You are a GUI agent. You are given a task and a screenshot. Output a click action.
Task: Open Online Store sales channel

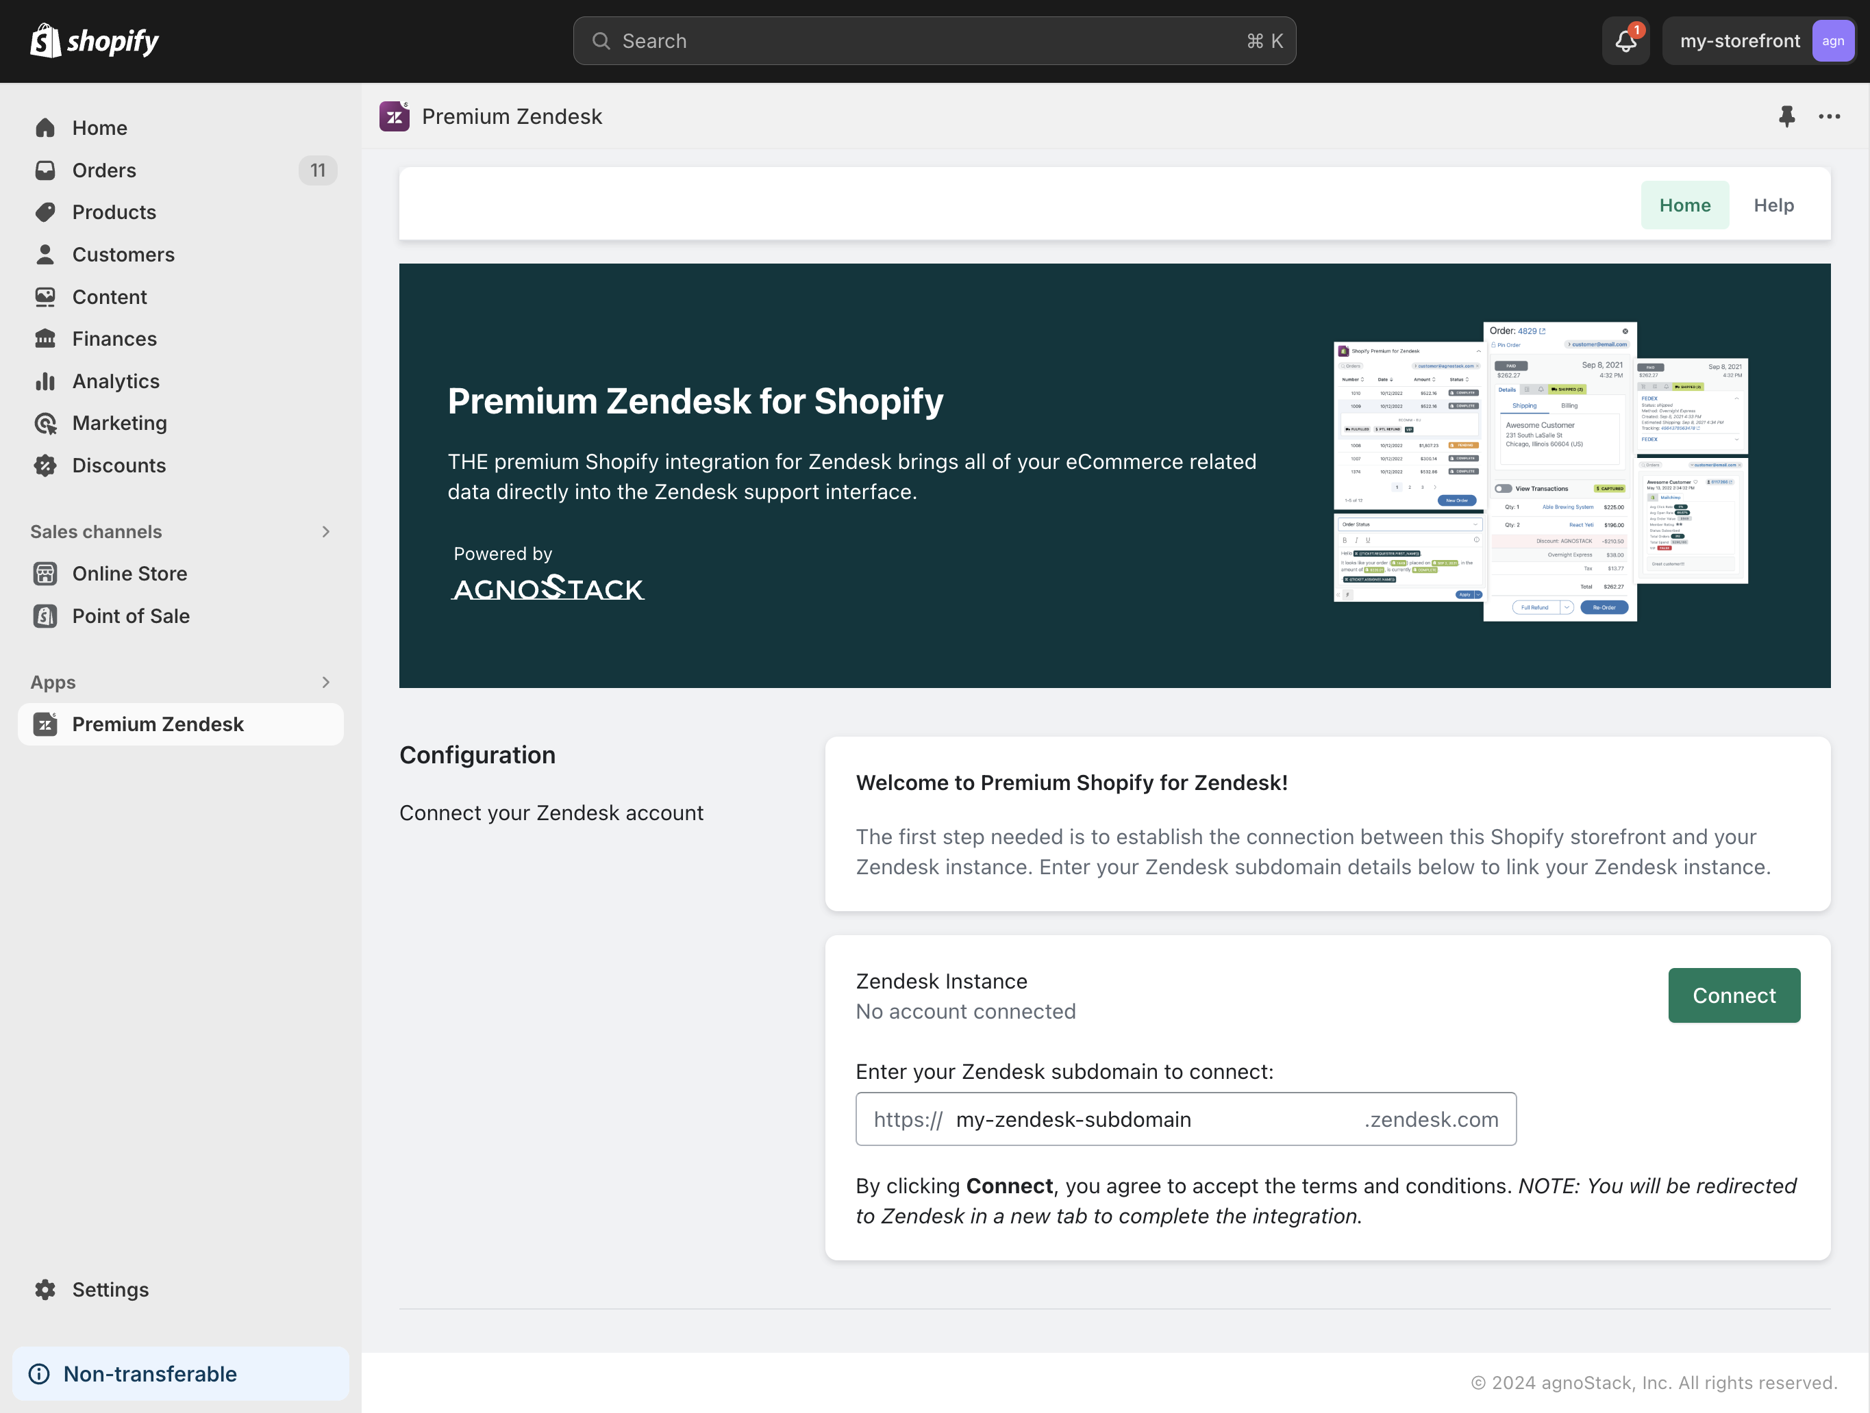(x=181, y=574)
